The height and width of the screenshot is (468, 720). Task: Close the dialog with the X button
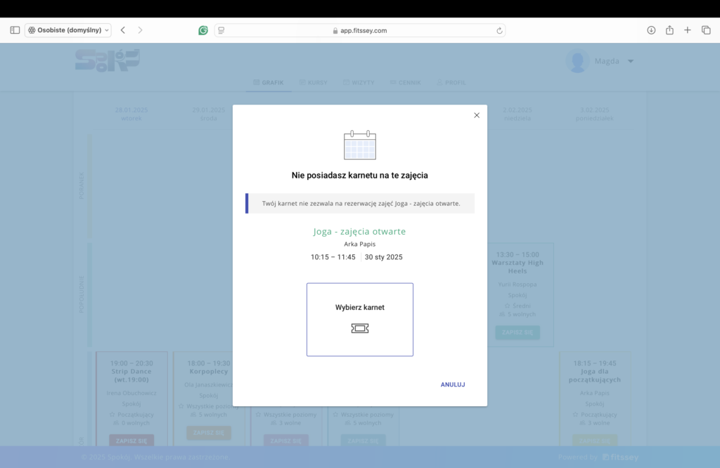click(477, 115)
